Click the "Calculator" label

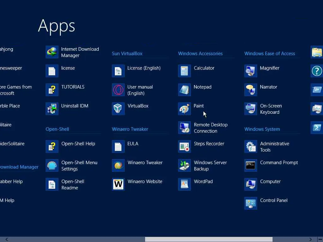[x=204, y=68]
